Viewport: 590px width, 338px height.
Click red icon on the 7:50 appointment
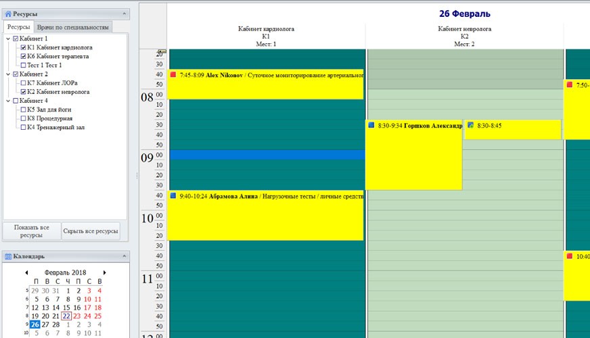[570, 85]
